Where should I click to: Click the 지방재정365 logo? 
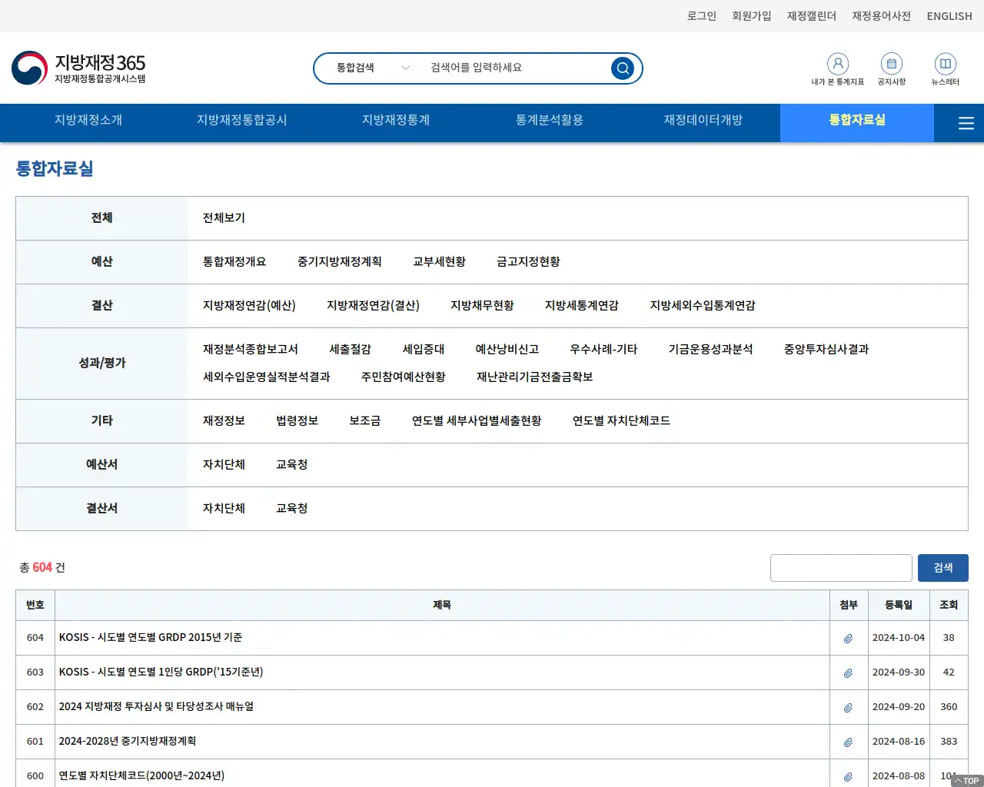click(78, 68)
